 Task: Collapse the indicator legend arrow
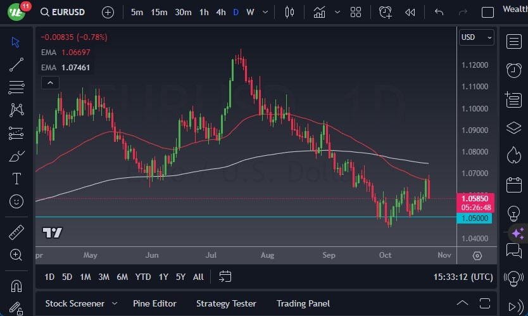click(x=49, y=82)
